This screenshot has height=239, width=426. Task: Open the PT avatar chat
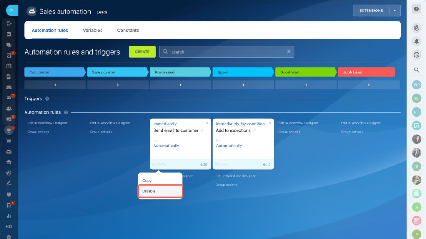[416, 112]
